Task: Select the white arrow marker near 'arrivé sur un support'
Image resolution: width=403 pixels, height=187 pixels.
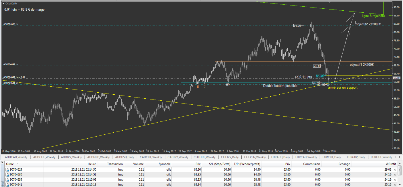Action: [328, 85]
